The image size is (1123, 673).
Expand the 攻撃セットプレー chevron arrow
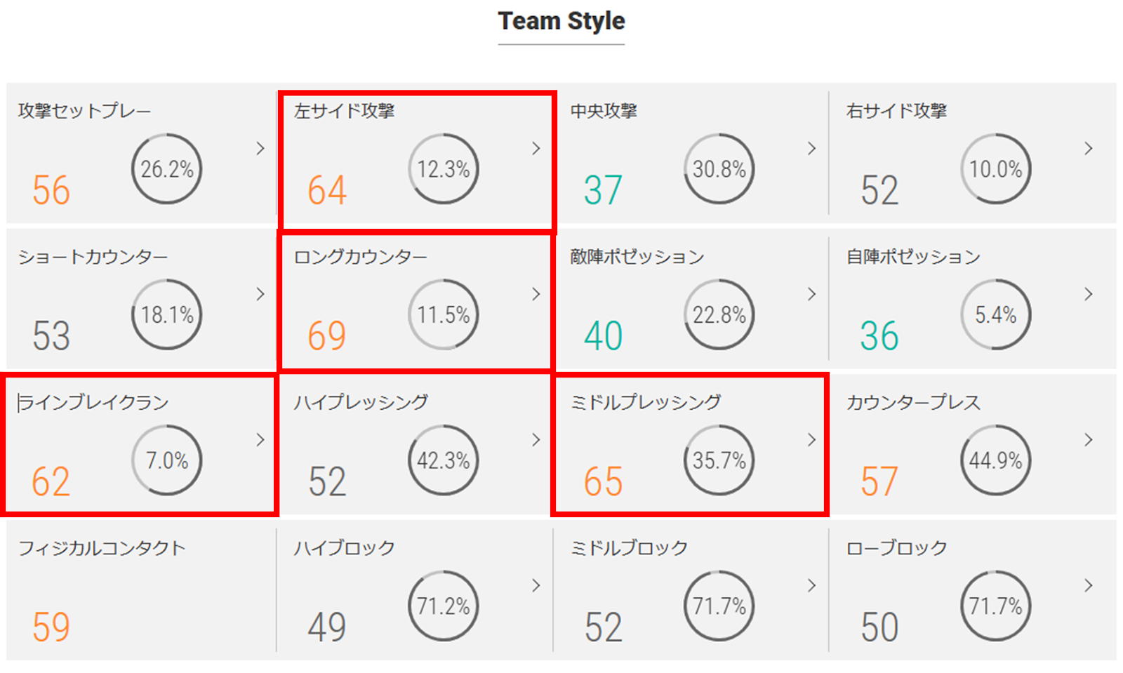click(260, 149)
